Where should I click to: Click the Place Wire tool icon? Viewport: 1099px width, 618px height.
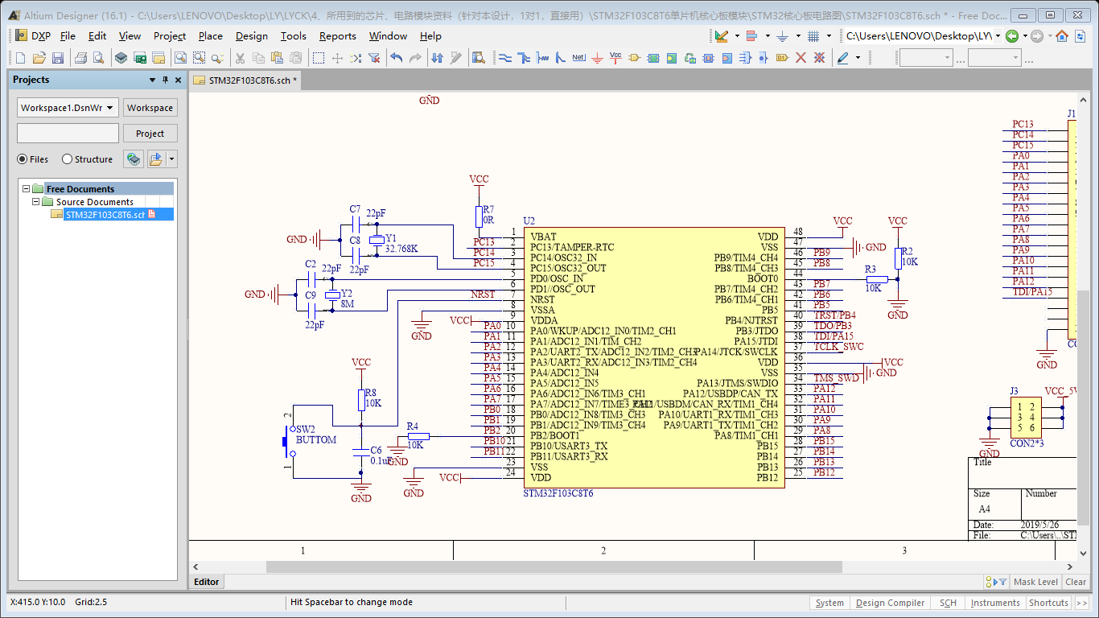coord(505,58)
